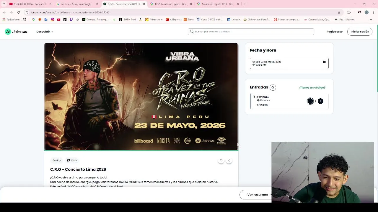The height and width of the screenshot is (212, 378).
Task: Select the Fiestas category tag
Action: [x=57, y=160]
